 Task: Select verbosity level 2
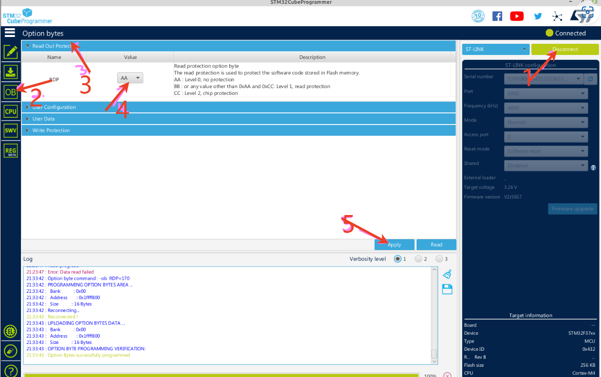[419, 259]
